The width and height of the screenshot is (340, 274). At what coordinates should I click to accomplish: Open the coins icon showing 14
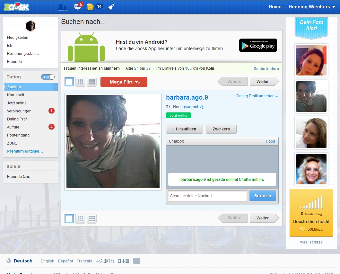click(x=95, y=7)
